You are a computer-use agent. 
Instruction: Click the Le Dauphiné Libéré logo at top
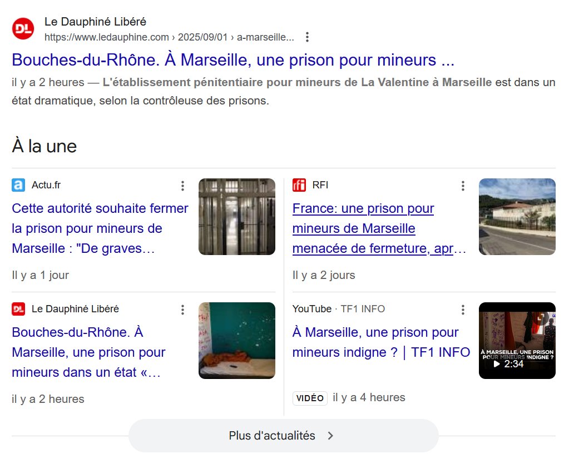pyautogui.click(x=23, y=29)
